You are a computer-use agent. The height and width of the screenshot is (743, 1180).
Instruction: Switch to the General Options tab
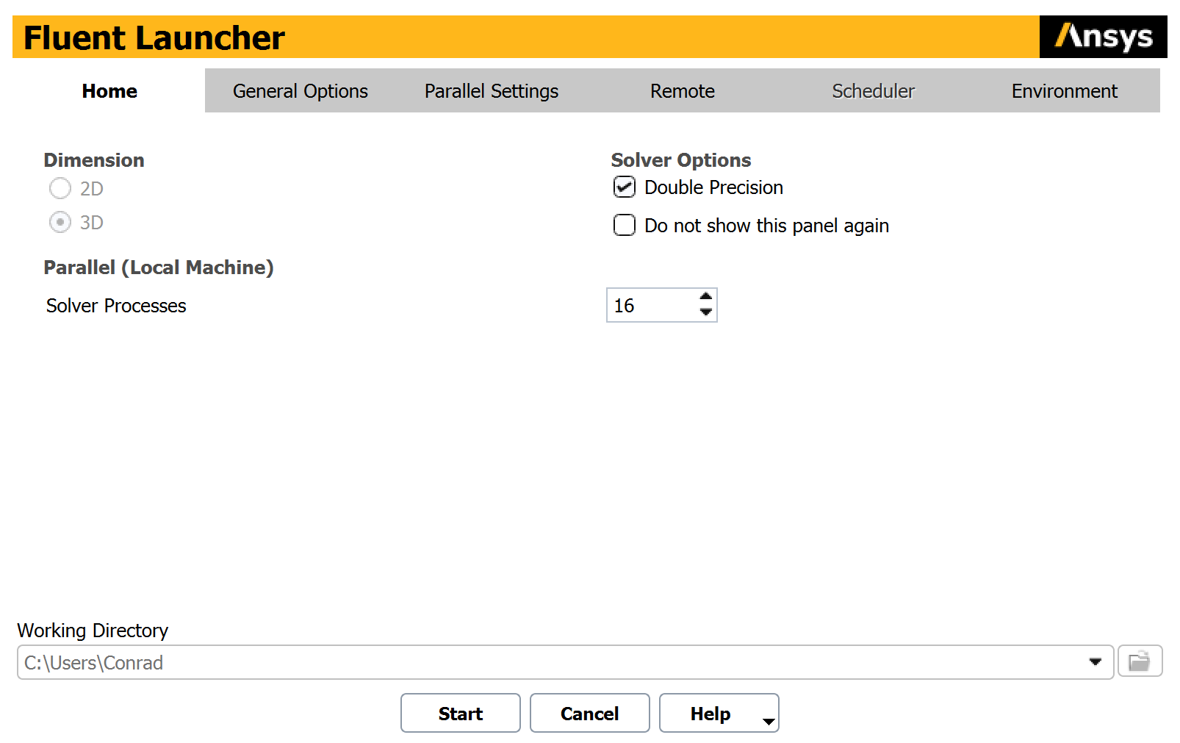point(300,91)
